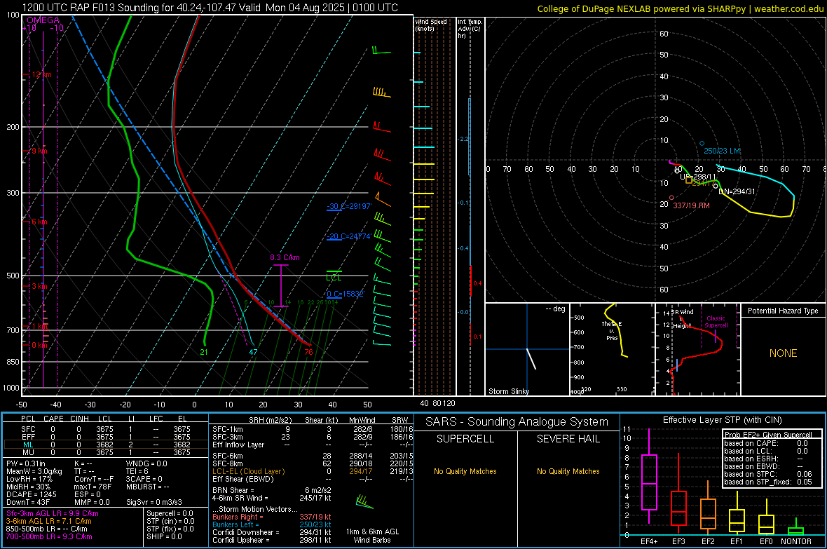Screen dimensions: 827x549
Task: Select the MU parcel row
Action: pyautogui.click(x=106, y=452)
